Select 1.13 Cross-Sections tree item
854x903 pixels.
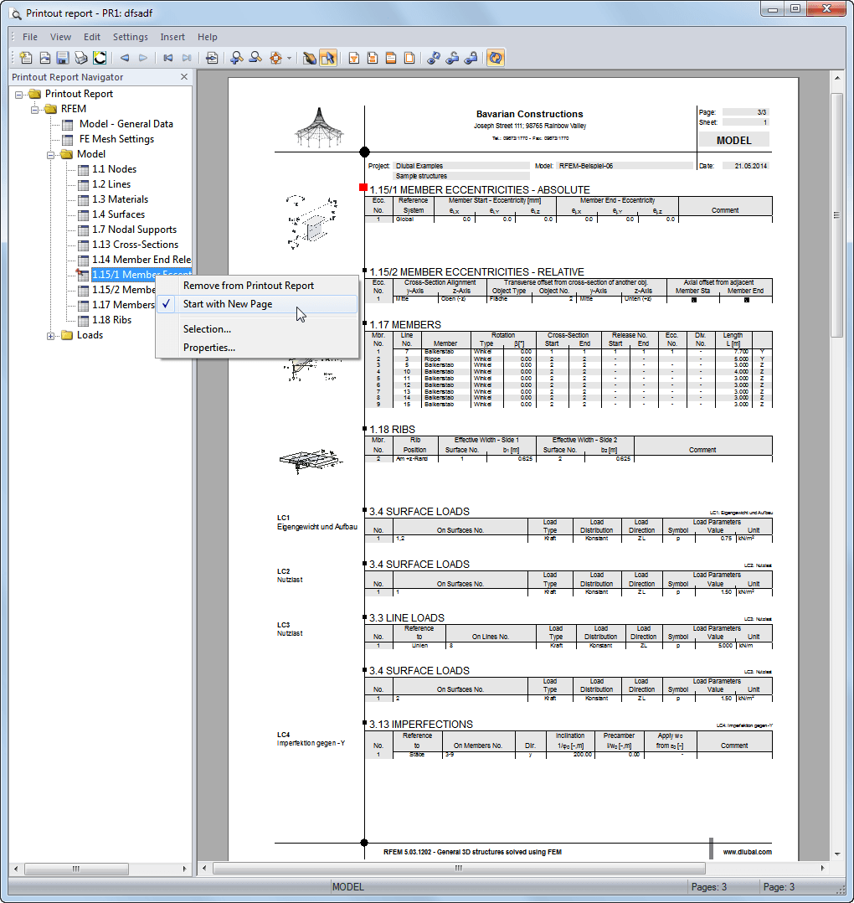point(136,245)
